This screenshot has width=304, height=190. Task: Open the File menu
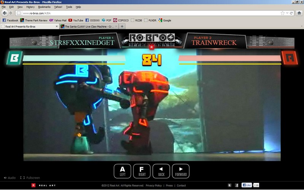[3, 7]
